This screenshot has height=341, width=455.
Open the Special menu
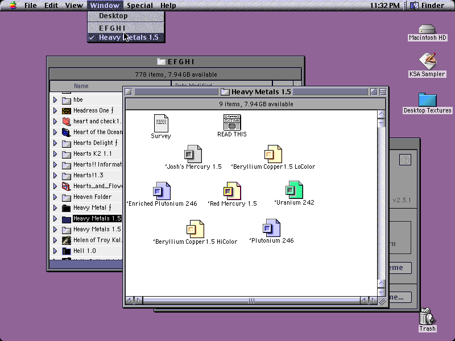(140, 5)
